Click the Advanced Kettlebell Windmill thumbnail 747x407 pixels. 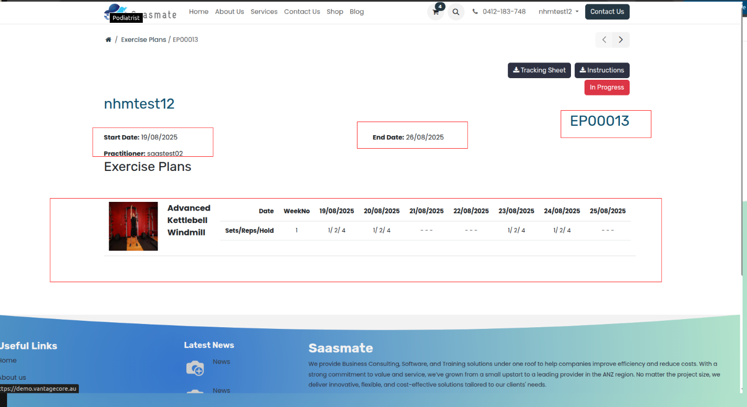pos(133,226)
